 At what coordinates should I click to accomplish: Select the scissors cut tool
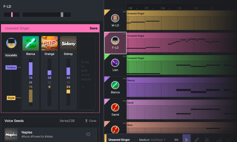click(x=207, y=140)
